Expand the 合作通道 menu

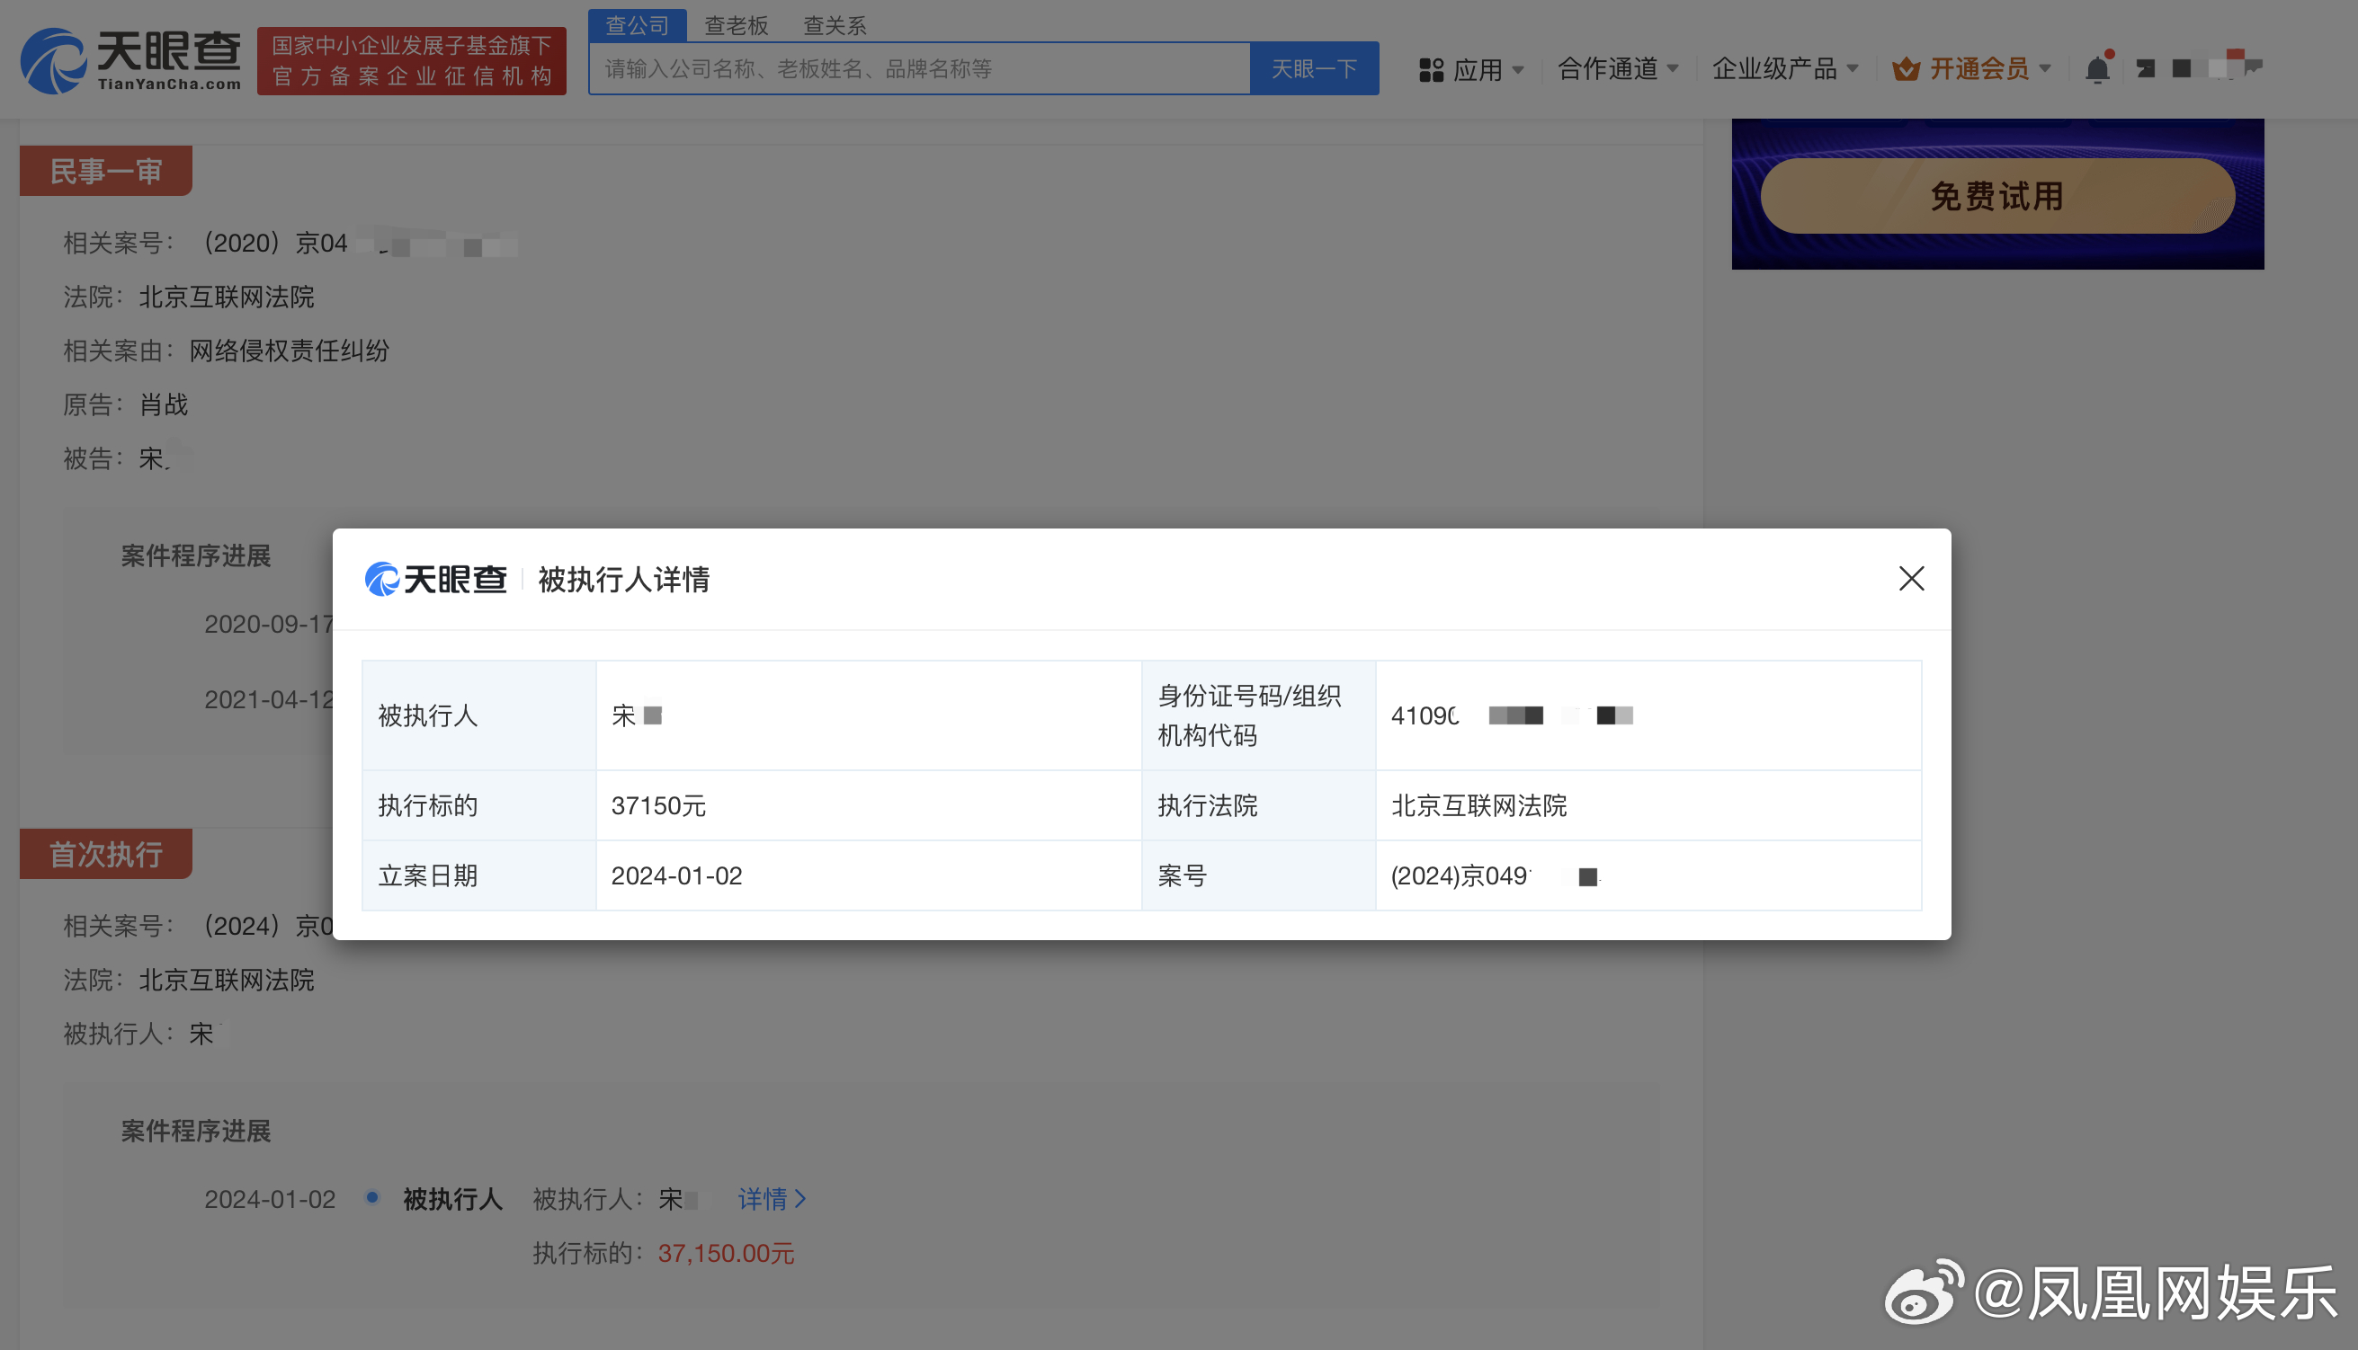[1618, 68]
